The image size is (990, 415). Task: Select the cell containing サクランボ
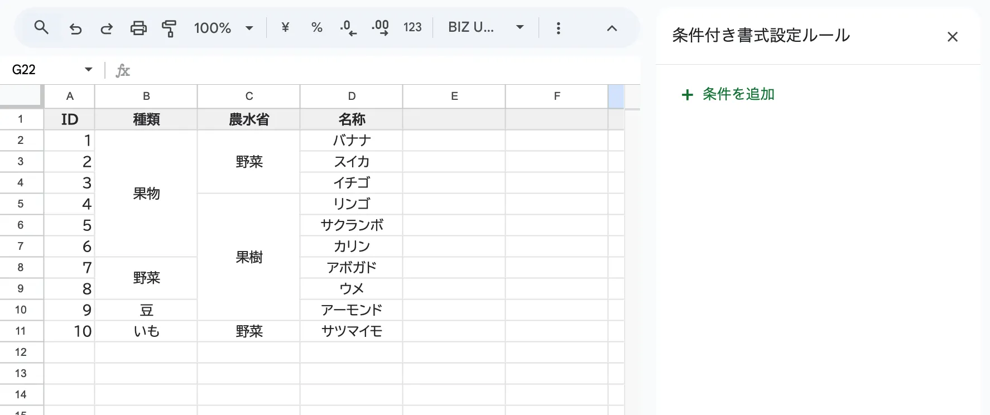click(352, 225)
